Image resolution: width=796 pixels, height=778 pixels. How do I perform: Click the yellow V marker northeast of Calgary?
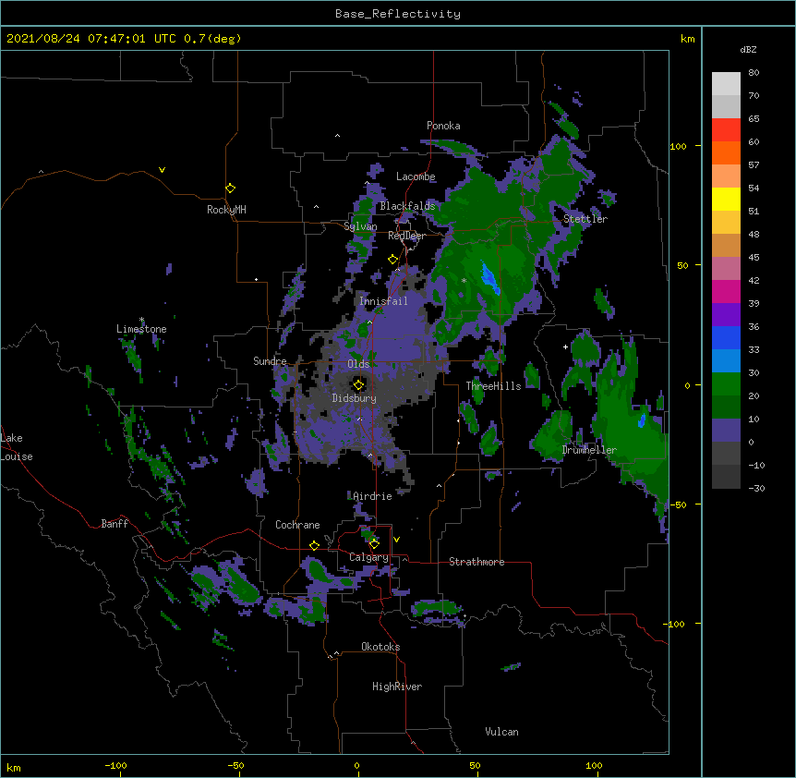(x=396, y=540)
